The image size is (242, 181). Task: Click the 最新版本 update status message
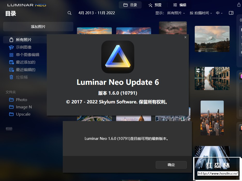(x=126, y=139)
